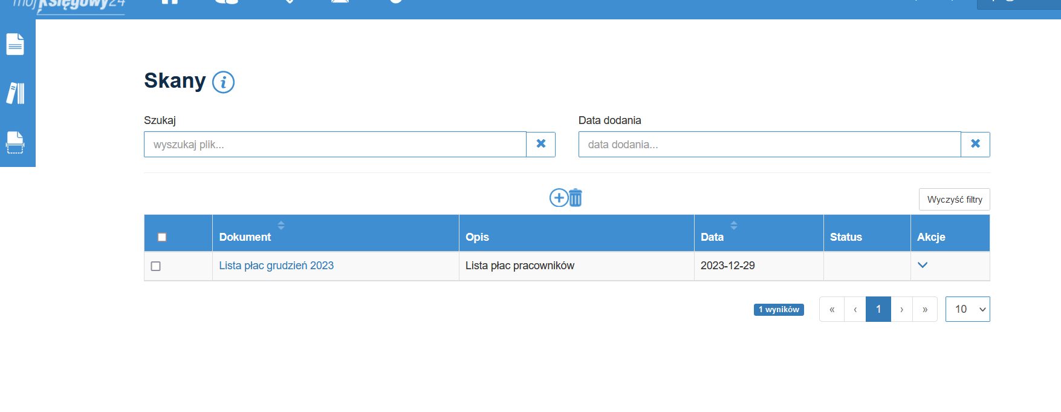The height and width of the screenshot is (412, 1061).
Task: Open Lista płac grudzień 2023 document link
Action: [x=276, y=266]
